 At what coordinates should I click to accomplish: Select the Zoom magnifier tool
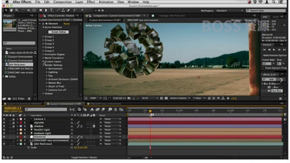click(x=17, y=10)
